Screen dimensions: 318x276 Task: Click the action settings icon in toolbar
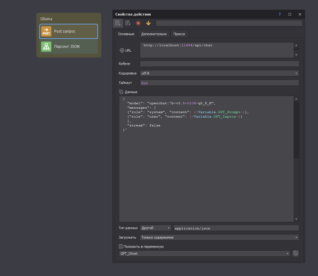click(x=118, y=23)
